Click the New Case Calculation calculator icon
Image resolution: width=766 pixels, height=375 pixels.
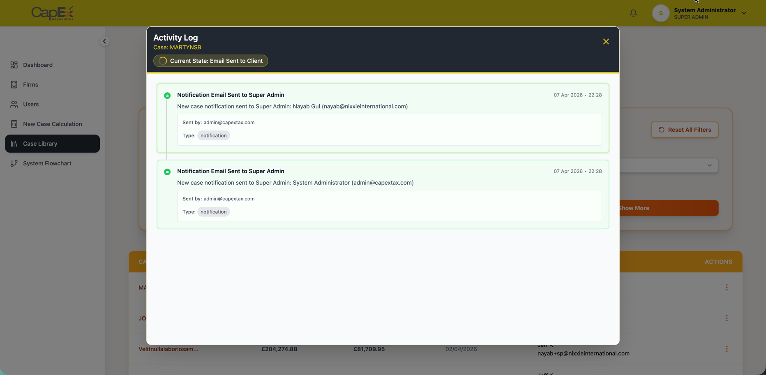[14, 124]
